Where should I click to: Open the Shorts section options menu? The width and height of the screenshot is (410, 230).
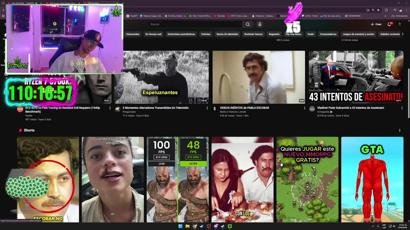[399, 130]
